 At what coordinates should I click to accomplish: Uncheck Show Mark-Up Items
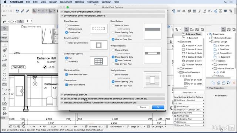point(67,75)
